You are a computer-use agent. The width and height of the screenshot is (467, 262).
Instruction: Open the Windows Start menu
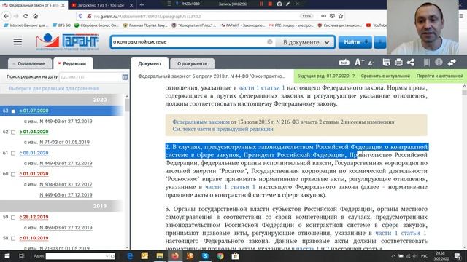click(7, 255)
